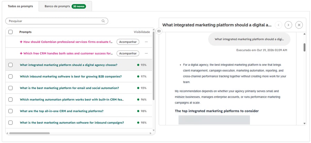The height and width of the screenshot is (143, 311).
Task: Click the Prompts column header
Action: tap(25, 32)
